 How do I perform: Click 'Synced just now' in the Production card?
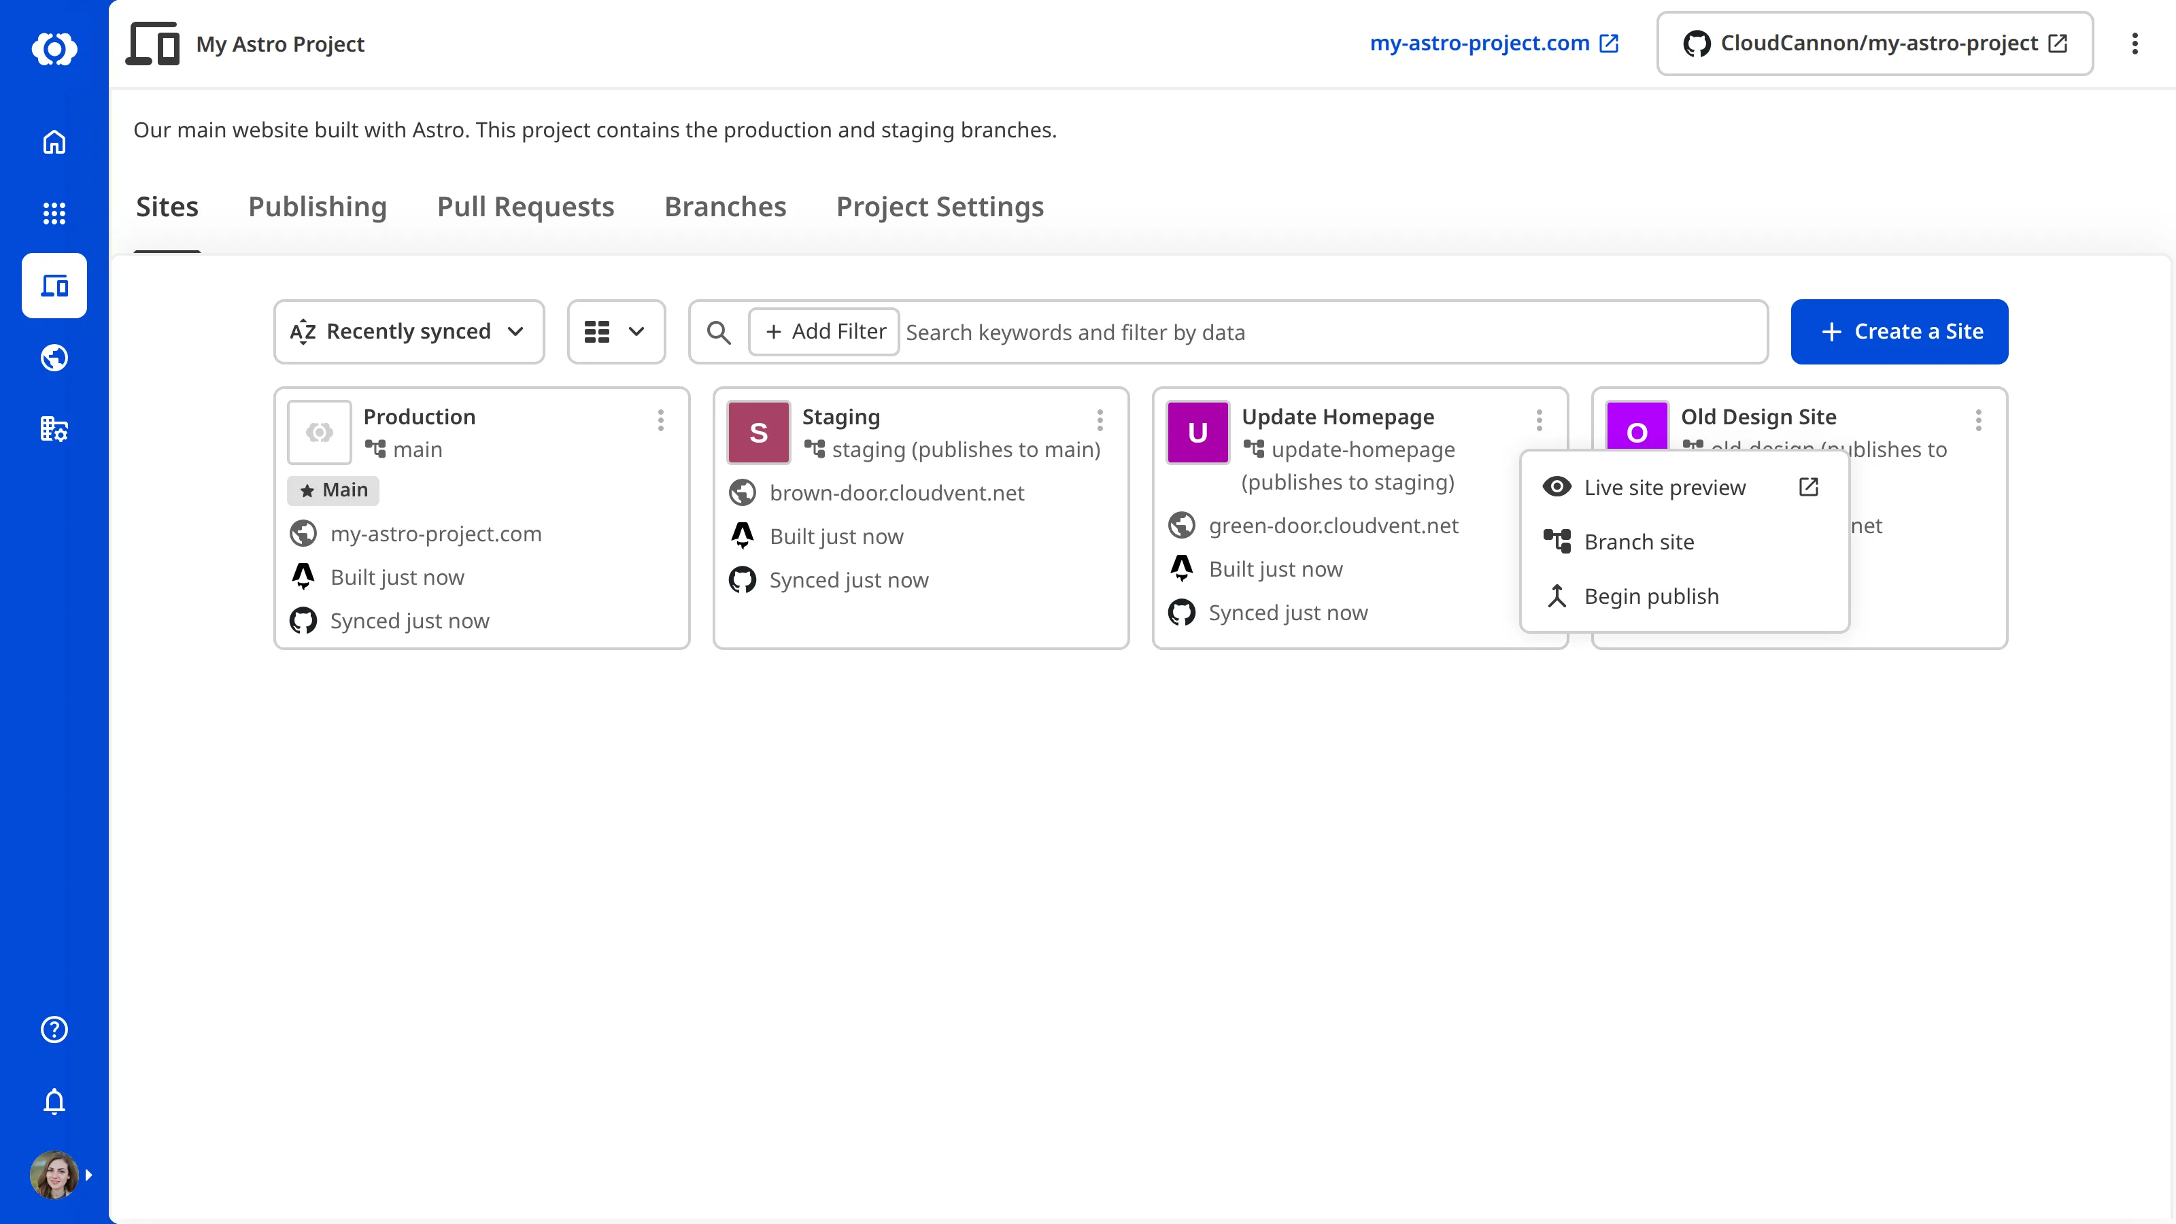click(409, 621)
